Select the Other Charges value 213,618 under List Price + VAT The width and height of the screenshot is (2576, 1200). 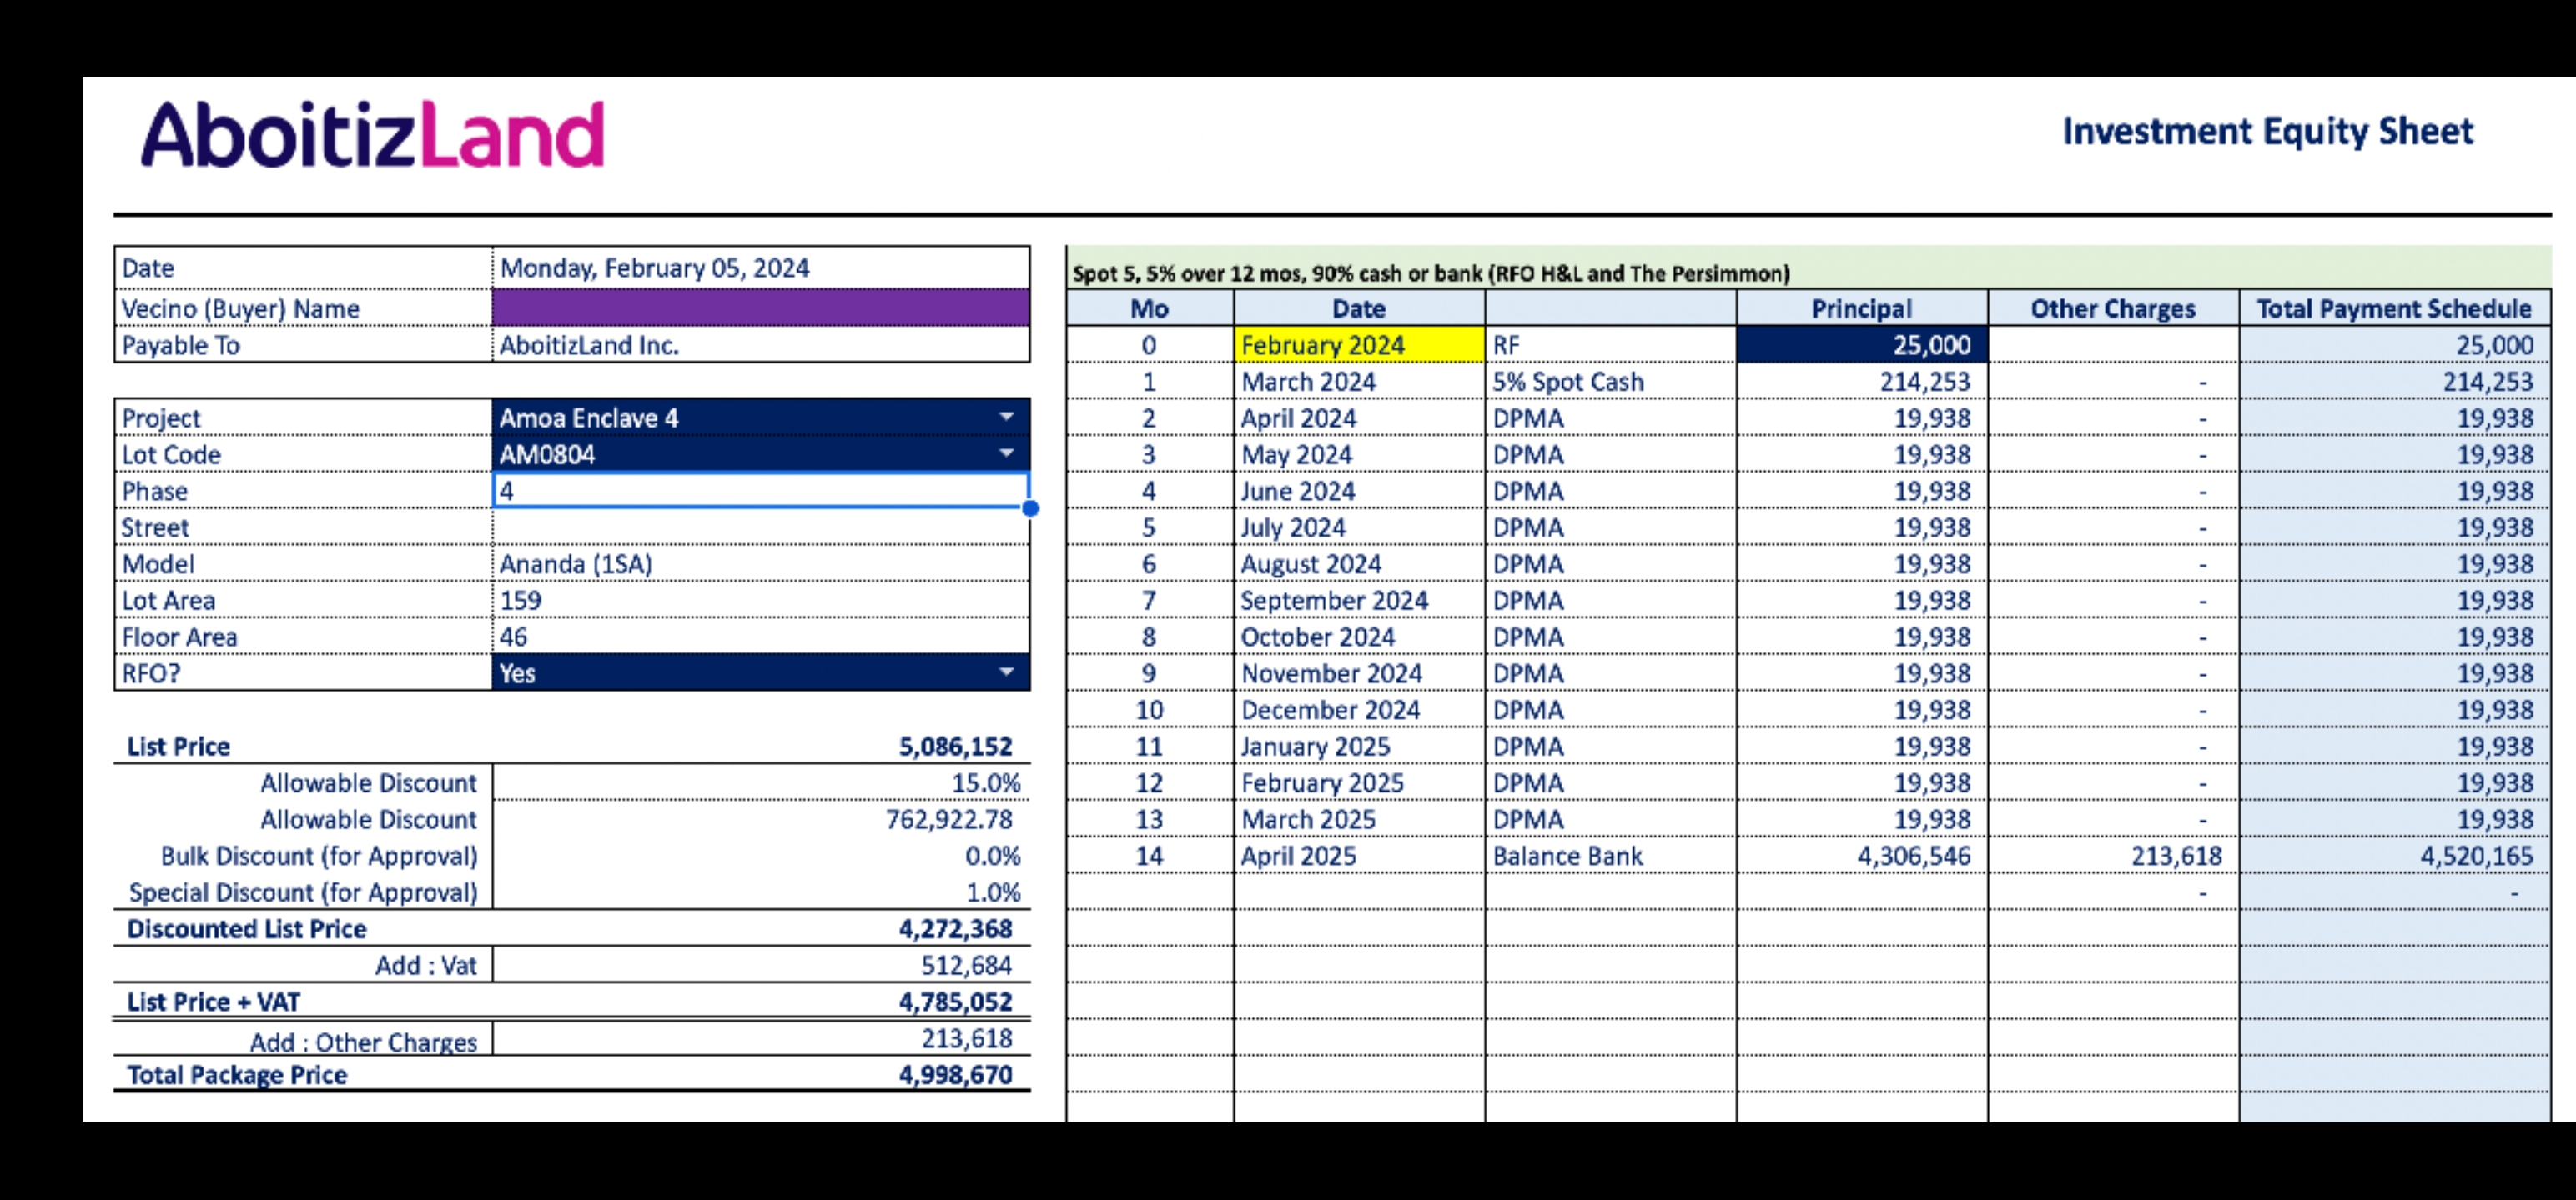click(x=761, y=1038)
